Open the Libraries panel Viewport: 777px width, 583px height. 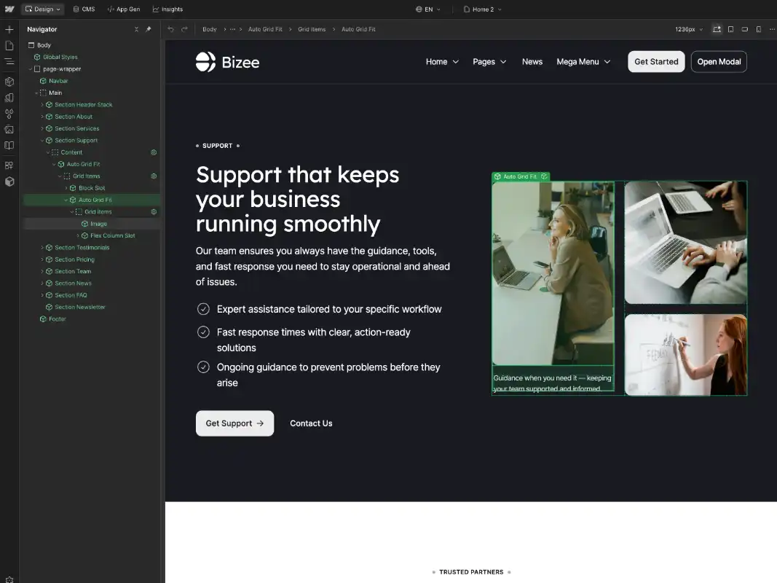click(9, 145)
